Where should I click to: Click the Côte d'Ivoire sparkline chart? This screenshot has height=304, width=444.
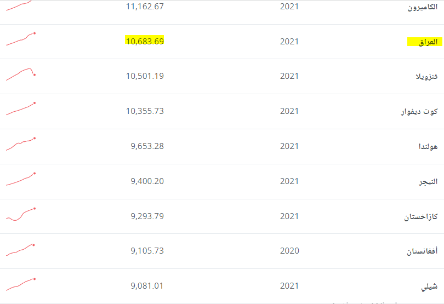(21, 109)
